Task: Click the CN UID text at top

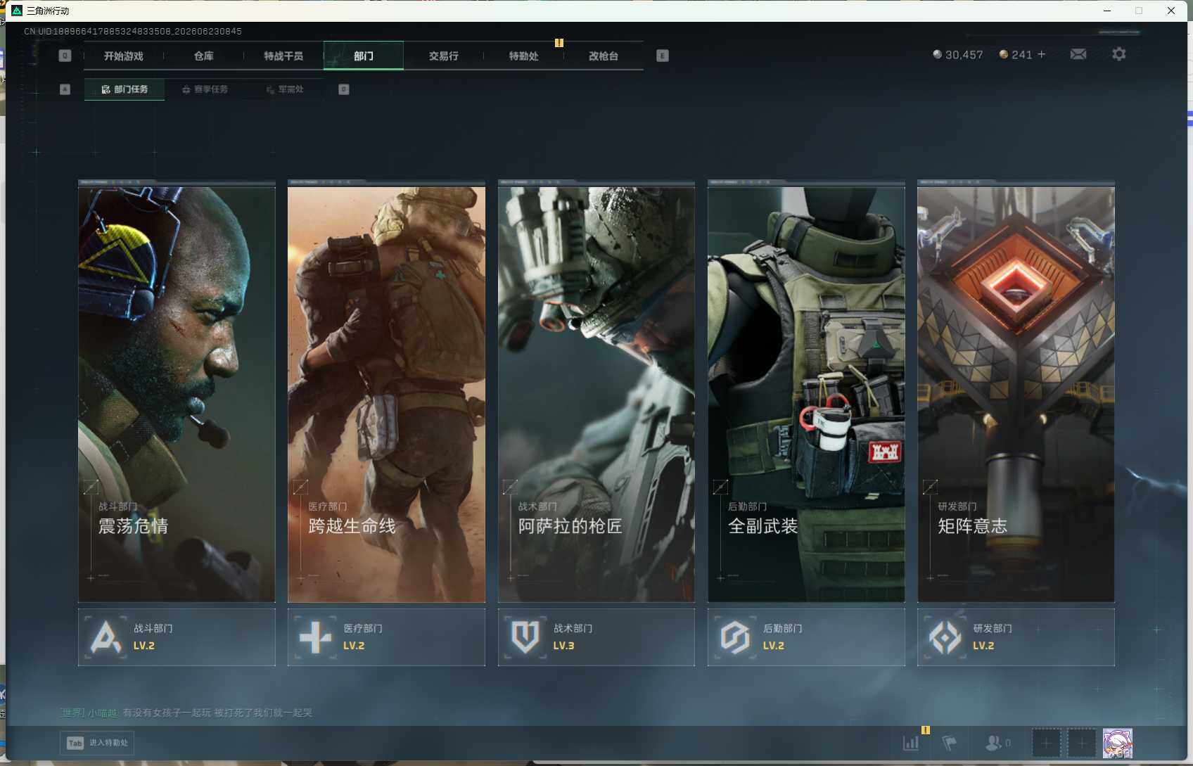Action: (133, 31)
